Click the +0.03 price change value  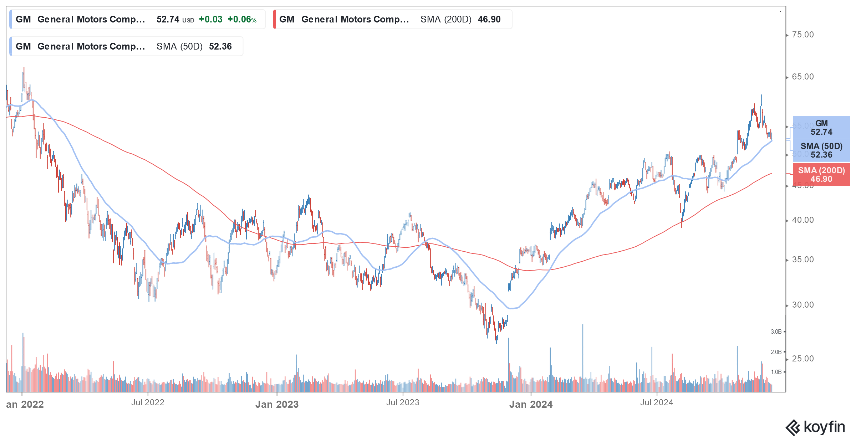211,19
